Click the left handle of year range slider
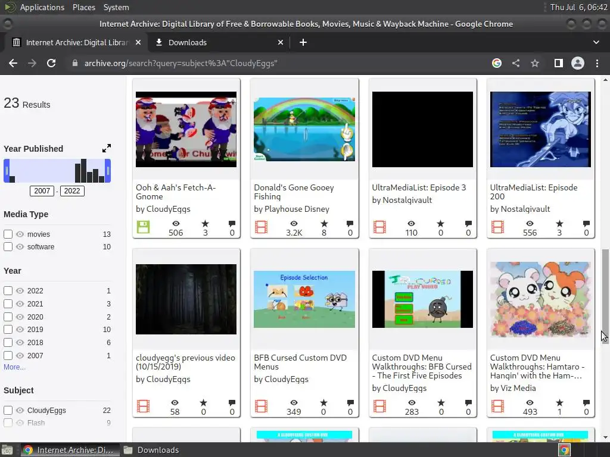This screenshot has width=610, height=457. tap(6, 171)
